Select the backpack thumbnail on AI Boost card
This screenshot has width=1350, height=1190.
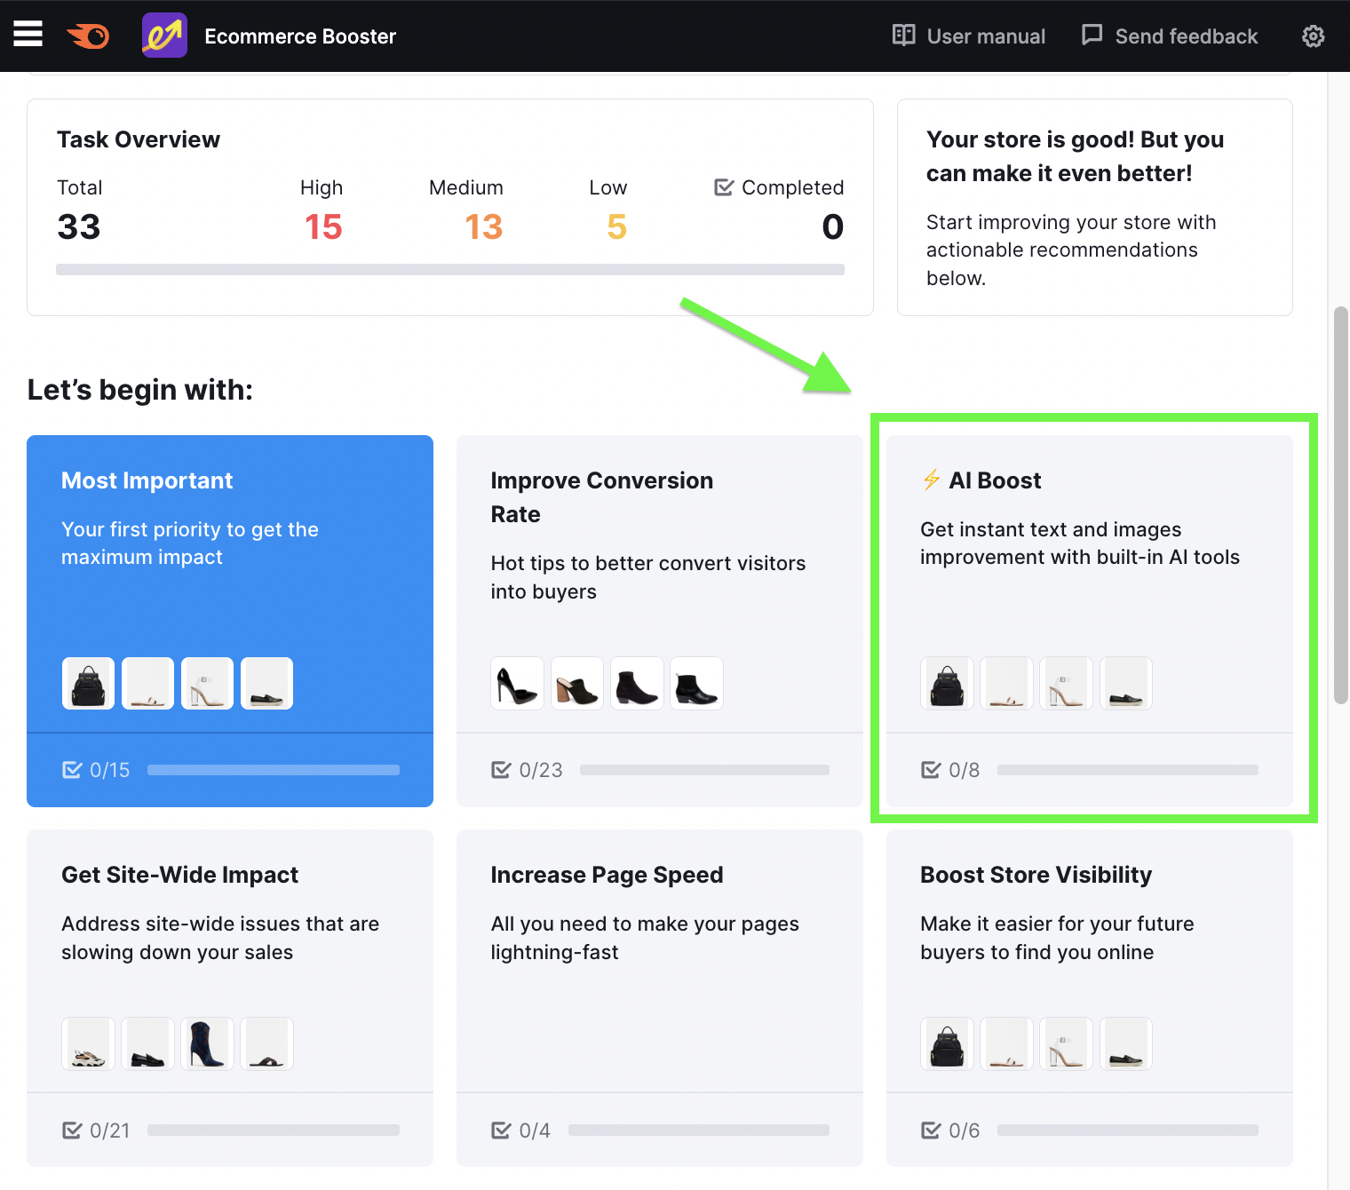[947, 683]
